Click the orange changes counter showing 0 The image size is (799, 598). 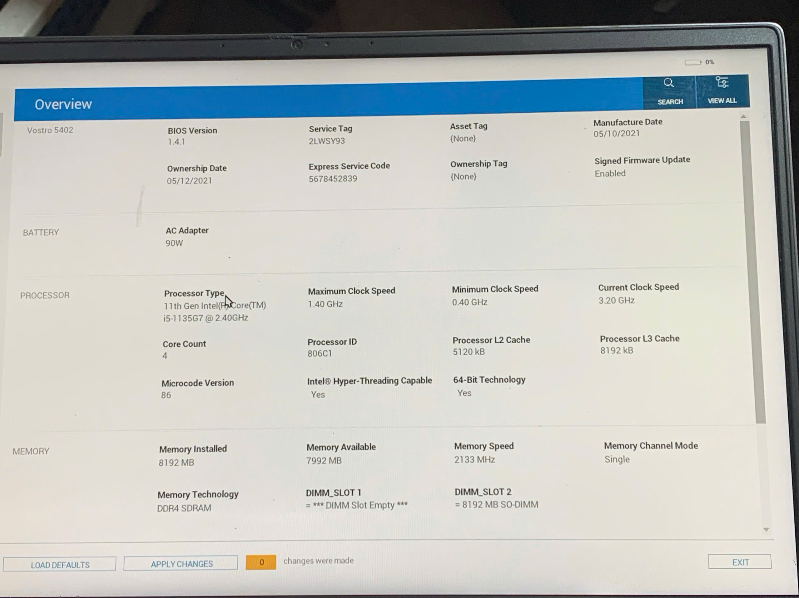261,562
